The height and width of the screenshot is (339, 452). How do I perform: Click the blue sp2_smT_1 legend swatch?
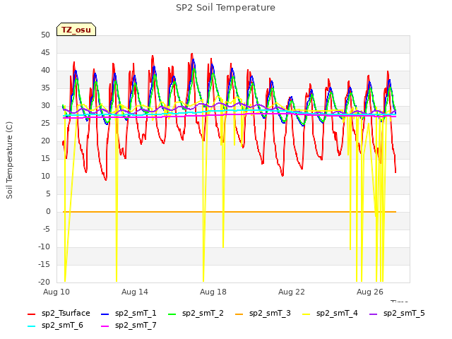(105, 314)
